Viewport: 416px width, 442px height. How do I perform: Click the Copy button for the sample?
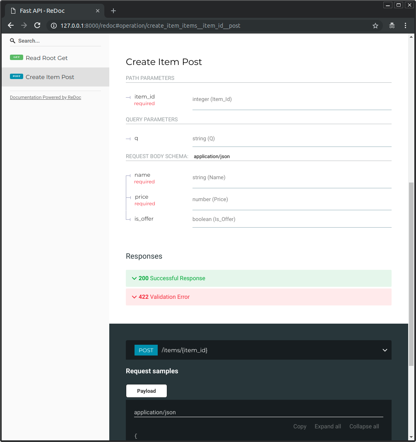point(300,426)
